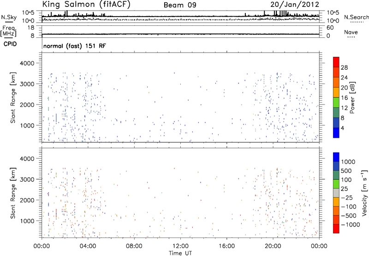Screen dimensions: 369x256
Task: Click the 20/Jan/2012 date label
Action: (295, 5)
